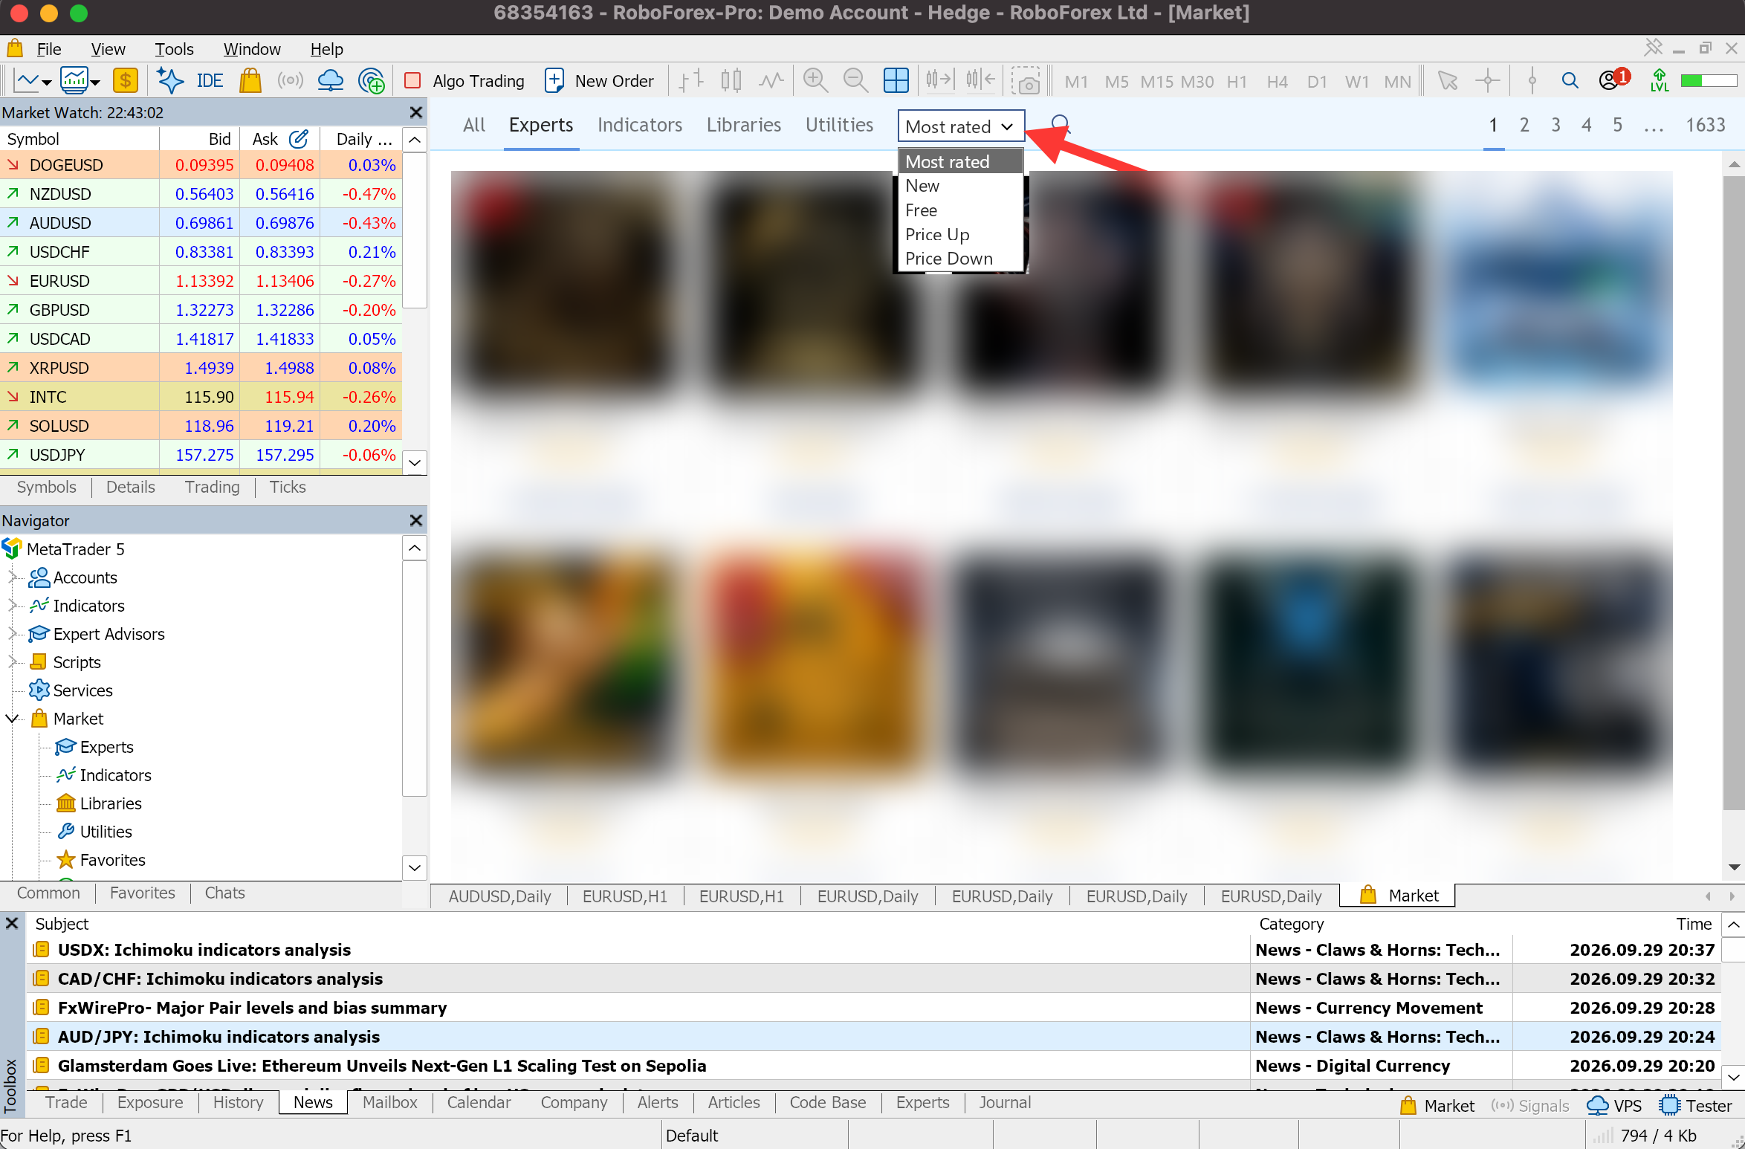Image resolution: width=1745 pixels, height=1149 pixels.
Task: Click the tile windows grid icon
Action: click(896, 80)
